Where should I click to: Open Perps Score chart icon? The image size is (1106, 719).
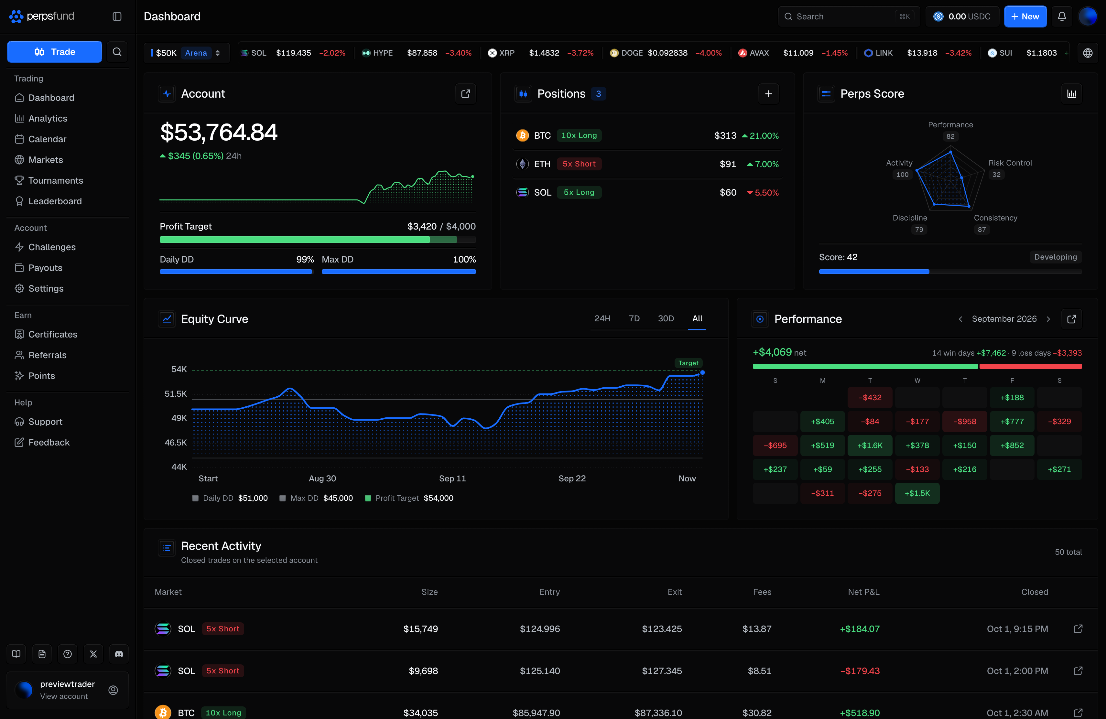click(1072, 94)
